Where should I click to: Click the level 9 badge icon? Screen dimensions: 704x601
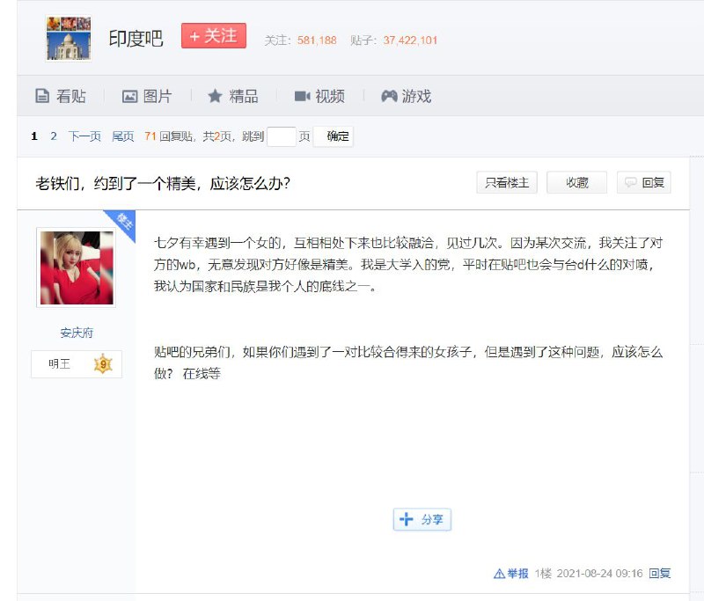pyautogui.click(x=102, y=364)
